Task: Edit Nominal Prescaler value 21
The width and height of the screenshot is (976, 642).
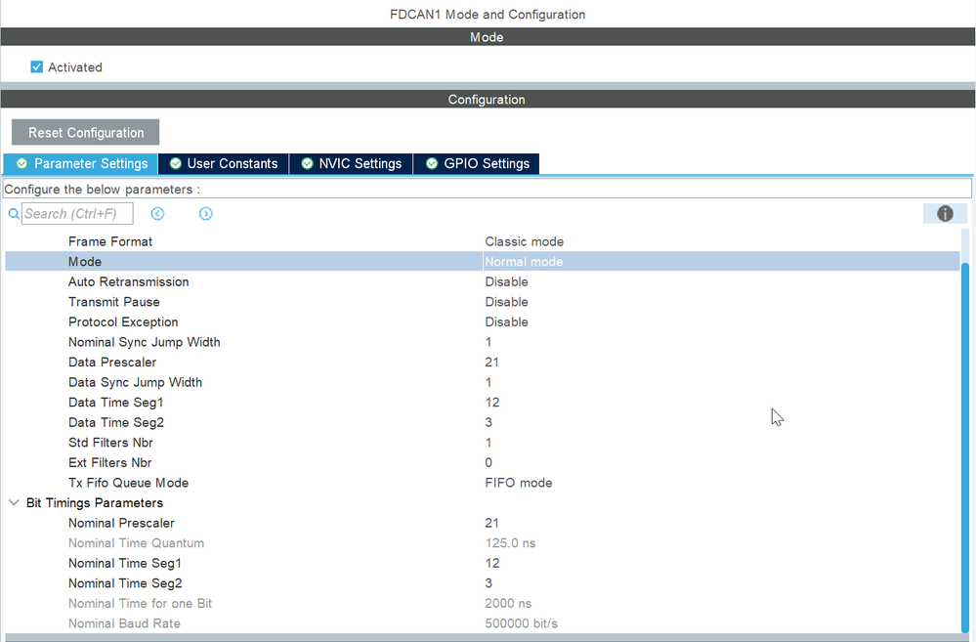Action: pyautogui.click(x=491, y=523)
